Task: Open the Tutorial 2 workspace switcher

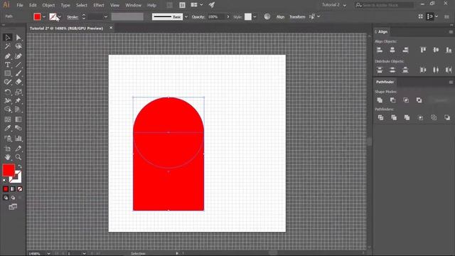Action: pos(334,5)
